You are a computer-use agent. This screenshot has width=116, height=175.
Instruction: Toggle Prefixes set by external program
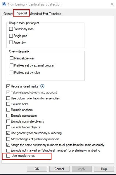(x=11, y=65)
